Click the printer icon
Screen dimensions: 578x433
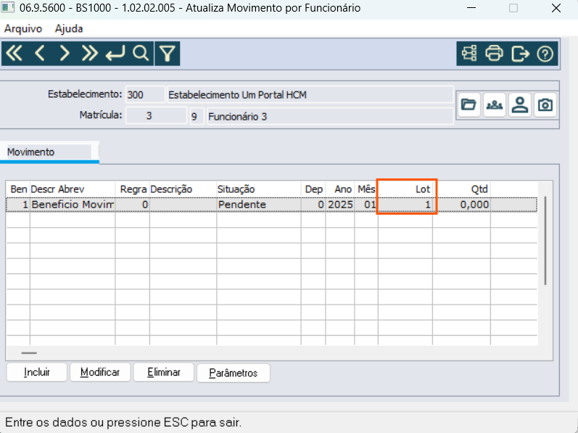pos(495,54)
